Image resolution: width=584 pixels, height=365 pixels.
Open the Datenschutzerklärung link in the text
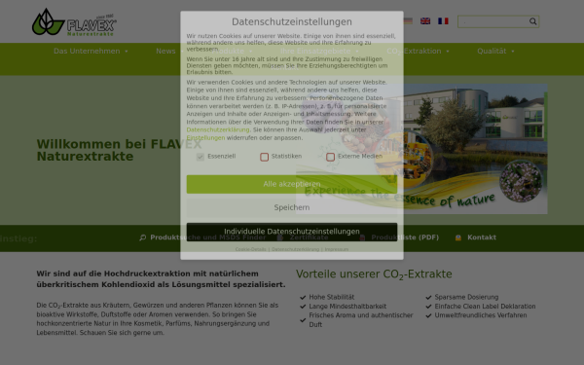(218, 129)
